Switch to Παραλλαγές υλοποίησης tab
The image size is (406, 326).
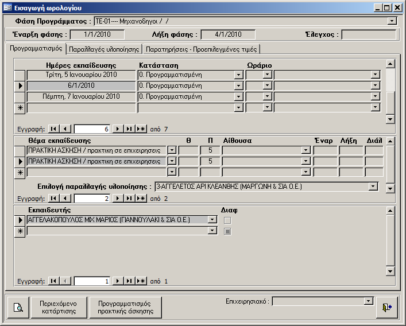click(105, 49)
